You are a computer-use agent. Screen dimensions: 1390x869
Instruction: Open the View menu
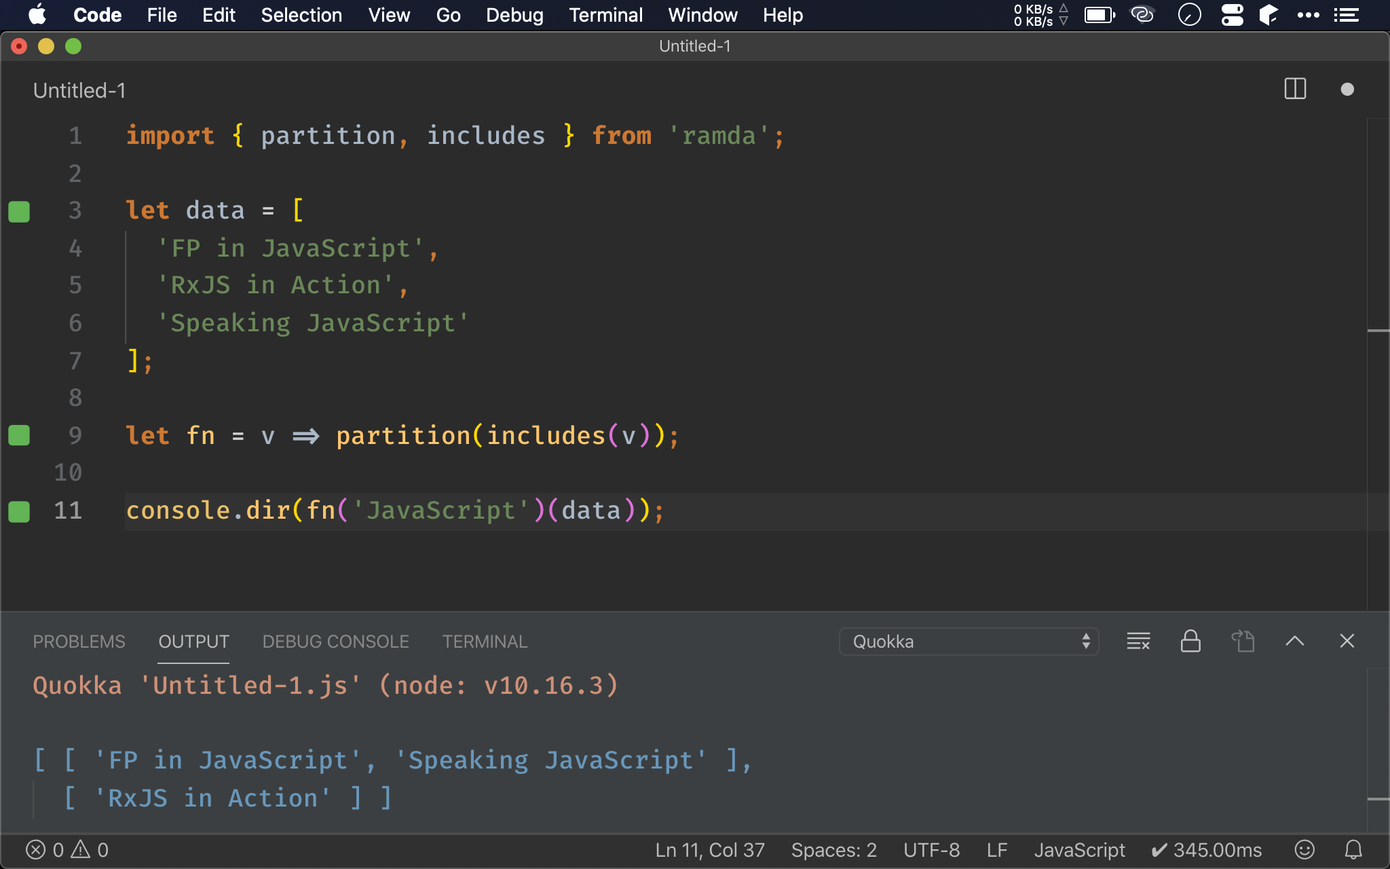pyautogui.click(x=389, y=15)
